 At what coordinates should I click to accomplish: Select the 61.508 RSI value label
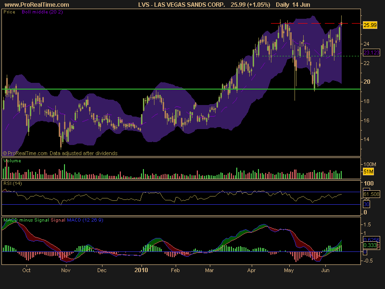click(x=372, y=194)
